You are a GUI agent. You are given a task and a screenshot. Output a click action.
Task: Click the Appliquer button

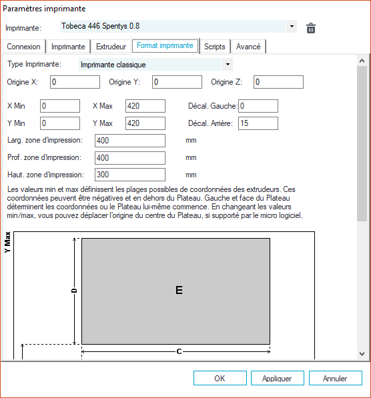tap(278, 378)
